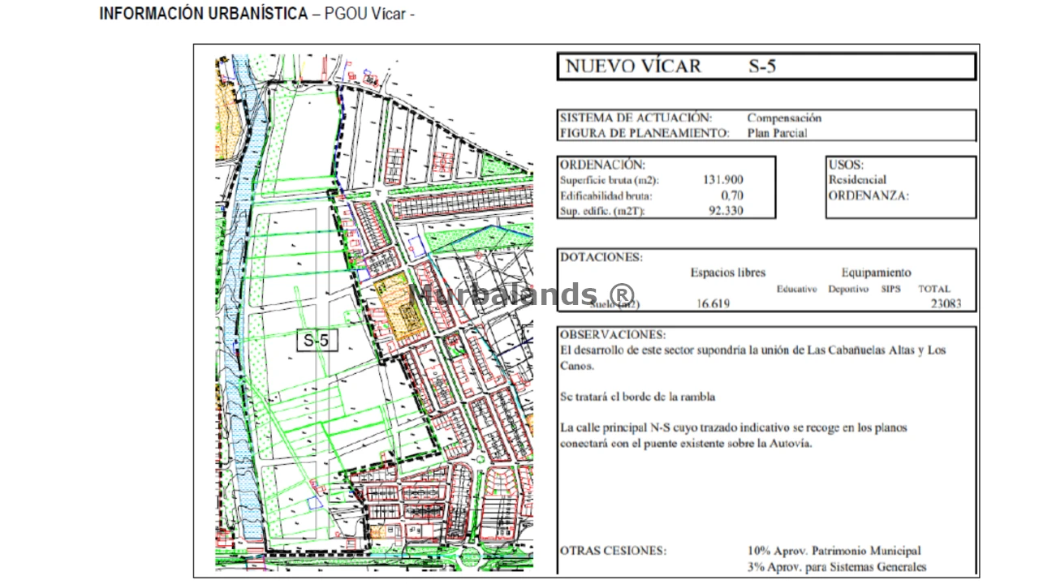
Task: Select the 131.900 superficie bruta value
Action: (x=722, y=180)
